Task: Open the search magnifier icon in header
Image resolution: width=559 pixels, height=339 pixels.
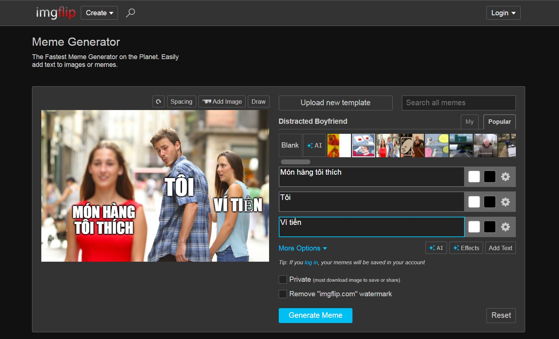Action: pyautogui.click(x=130, y=13)
